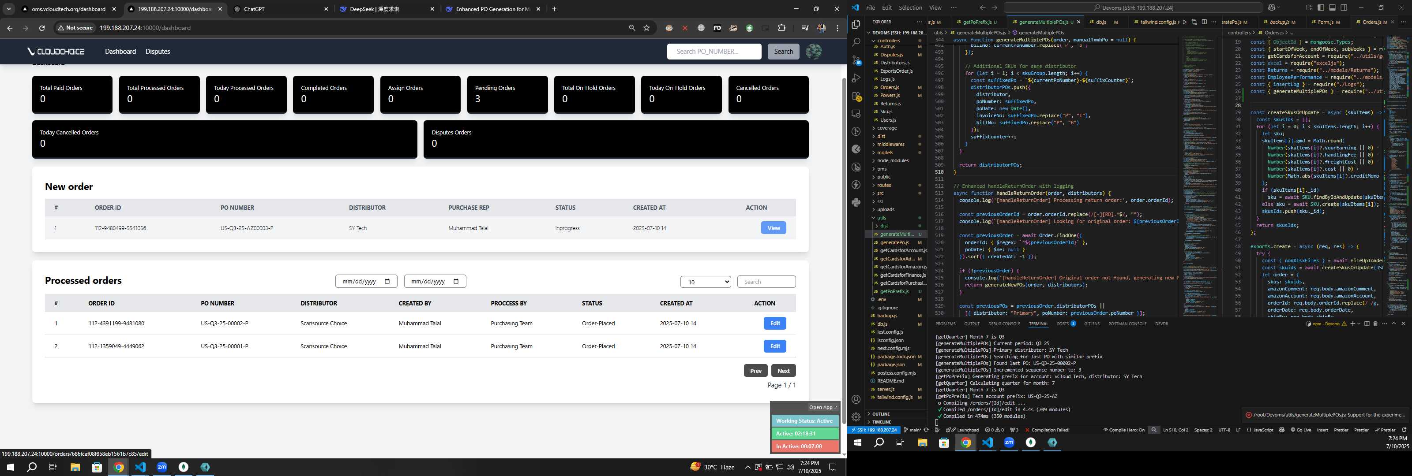Open Python extension icon in activity bar
This screenshot has width=1412, height=476.
pos(856,203)
